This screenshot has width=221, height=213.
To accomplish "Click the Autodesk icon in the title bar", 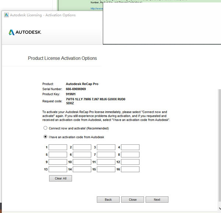I will point(6,15).
